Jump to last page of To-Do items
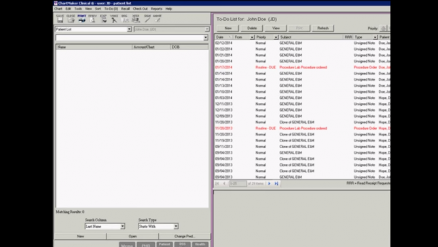Image resolution: width=438 pixels, height=247 pixels. point(276,183)
